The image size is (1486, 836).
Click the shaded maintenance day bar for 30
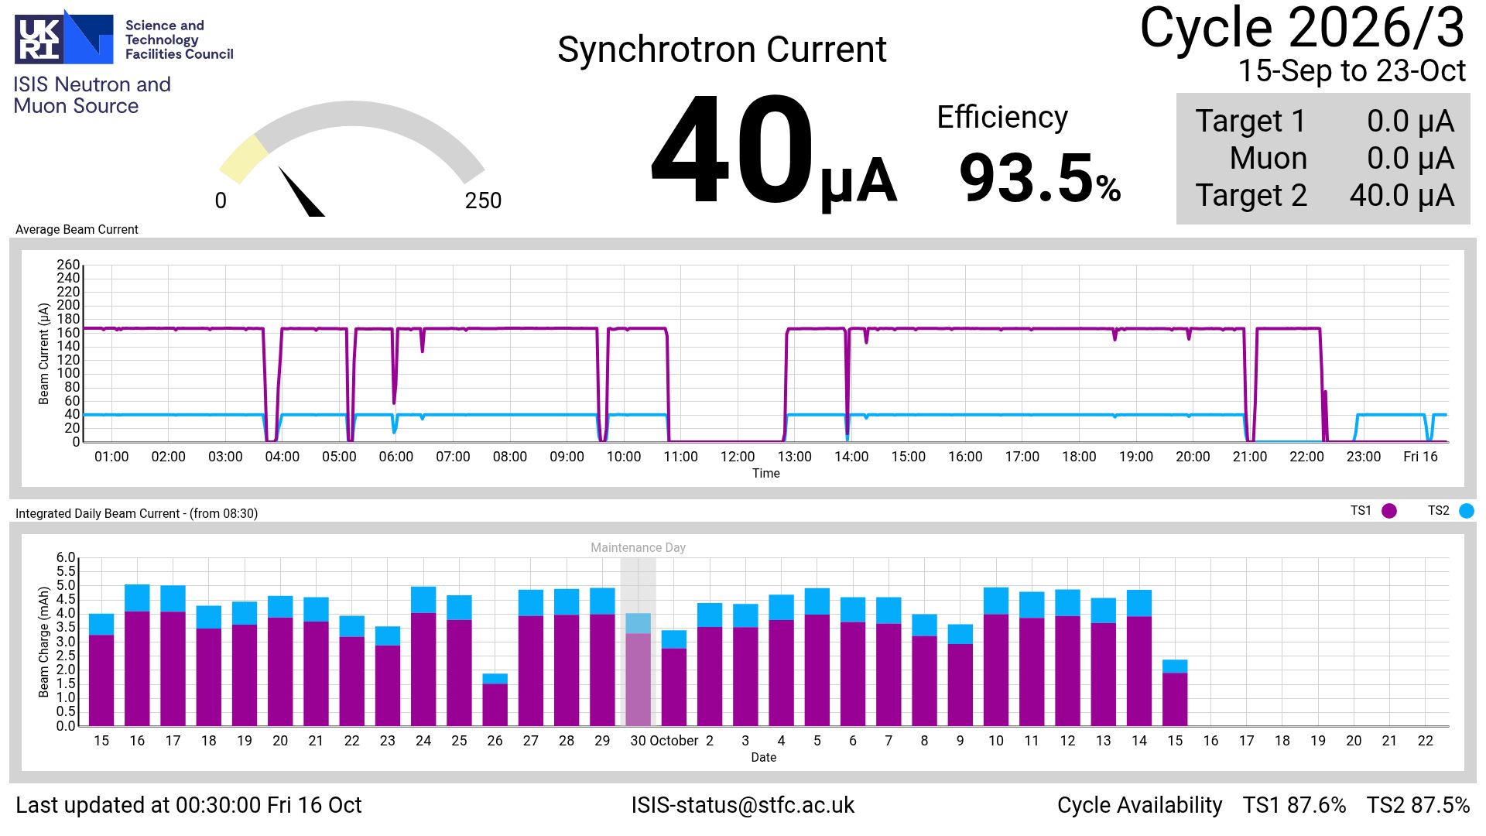pyautogui.click(x=638, y=670)
